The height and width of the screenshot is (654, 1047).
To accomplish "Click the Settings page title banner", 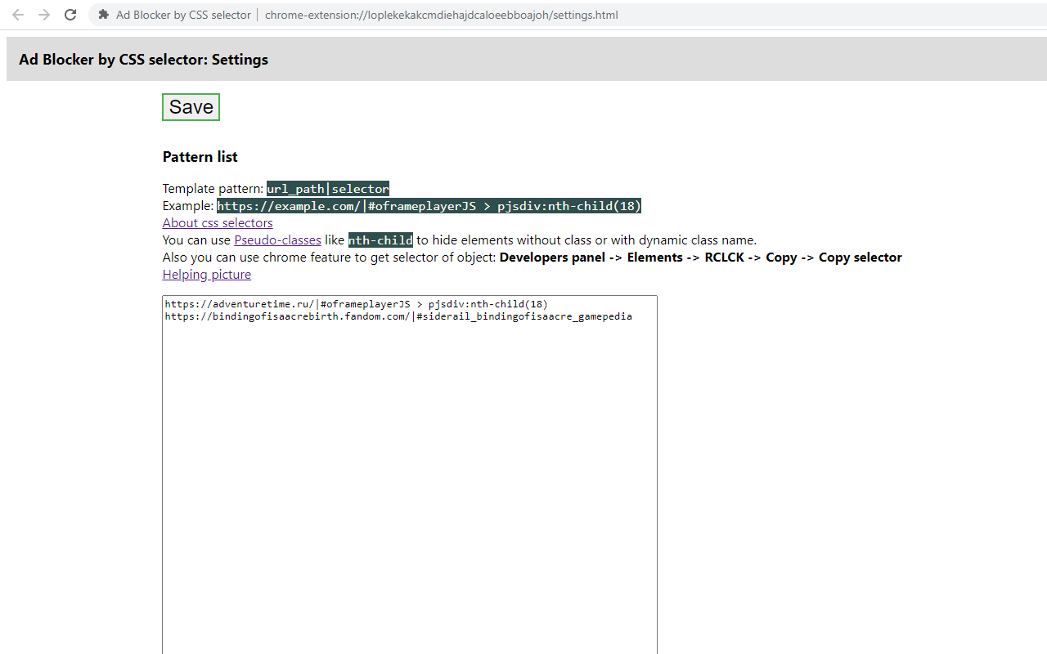I will point(144,59).
